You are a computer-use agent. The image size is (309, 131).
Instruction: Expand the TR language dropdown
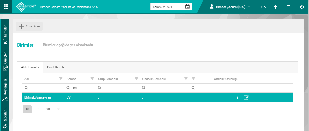[262, 7]
